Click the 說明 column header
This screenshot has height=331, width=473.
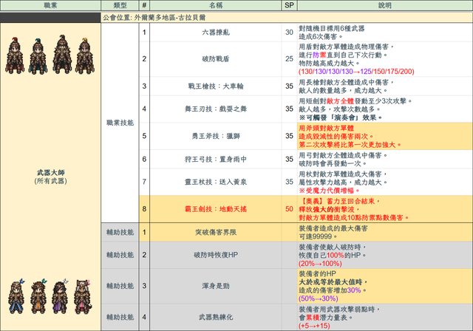(384, 5)
